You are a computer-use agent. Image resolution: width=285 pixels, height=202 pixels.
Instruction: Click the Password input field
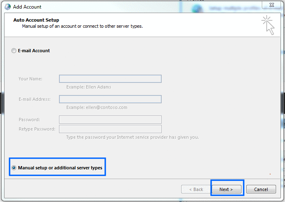(x=110, y=120)
